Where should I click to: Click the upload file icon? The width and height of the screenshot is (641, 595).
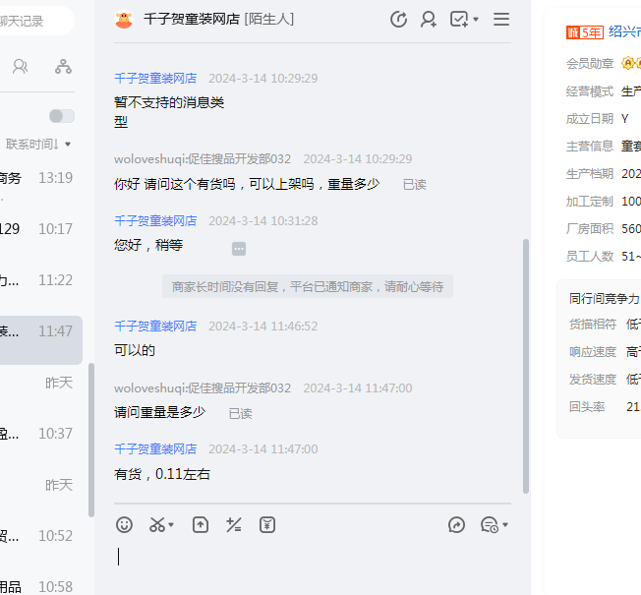[201, 525]
